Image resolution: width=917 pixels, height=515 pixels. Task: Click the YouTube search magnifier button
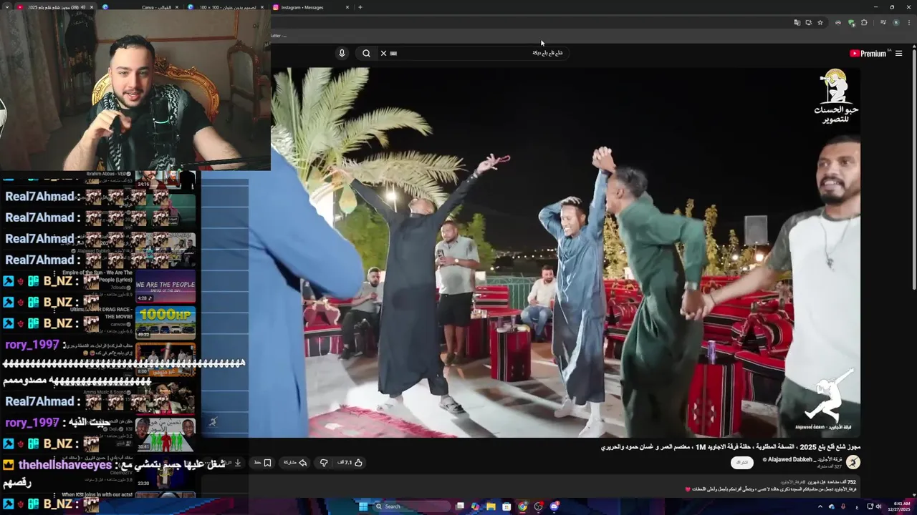[x=366, y=53]
